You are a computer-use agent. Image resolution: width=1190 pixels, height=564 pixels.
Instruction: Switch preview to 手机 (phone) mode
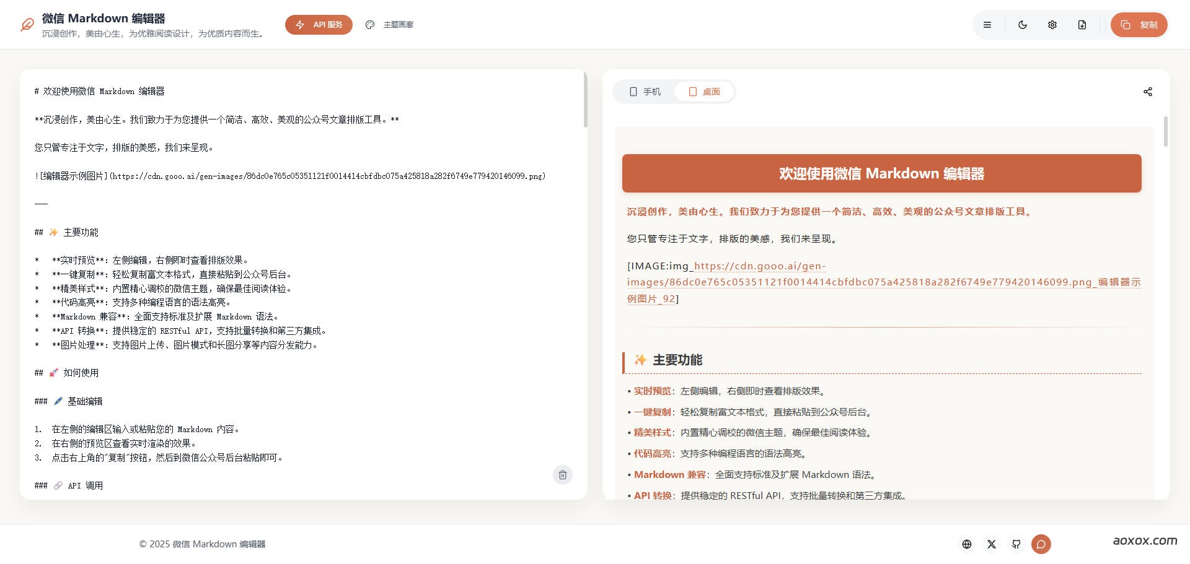(x=645, y=91)
